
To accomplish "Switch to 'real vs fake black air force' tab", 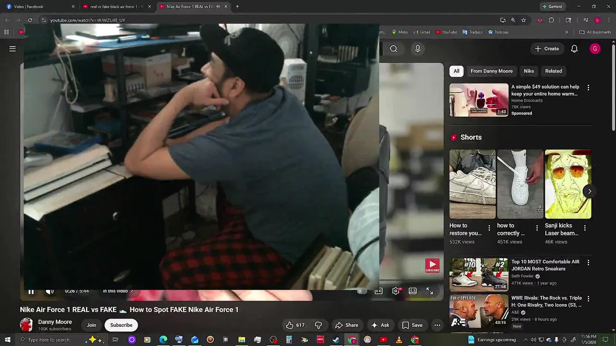I will tap(117, 7).
